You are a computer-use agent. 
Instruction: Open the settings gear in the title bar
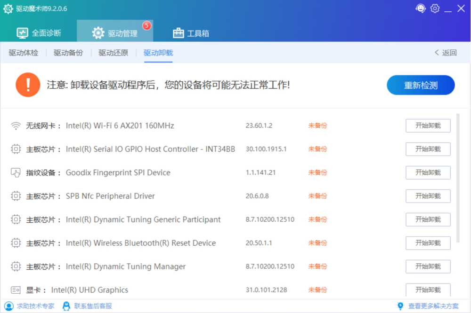pos(435,8)
